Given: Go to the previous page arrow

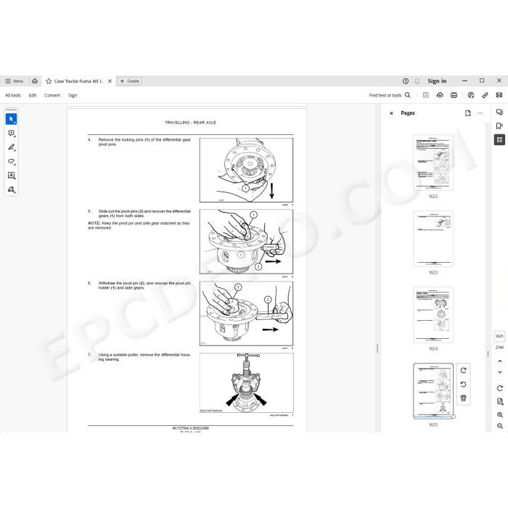Looking at the screenshot, I should tap(499, 361).
